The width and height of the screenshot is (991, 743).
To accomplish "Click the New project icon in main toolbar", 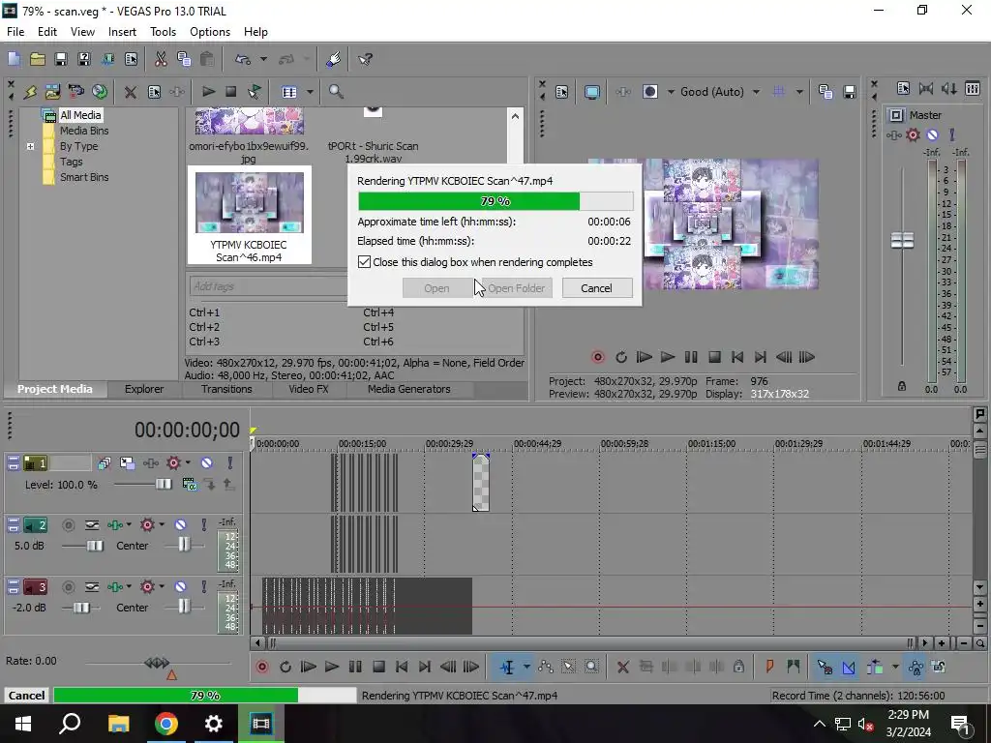I will [14, 59].
